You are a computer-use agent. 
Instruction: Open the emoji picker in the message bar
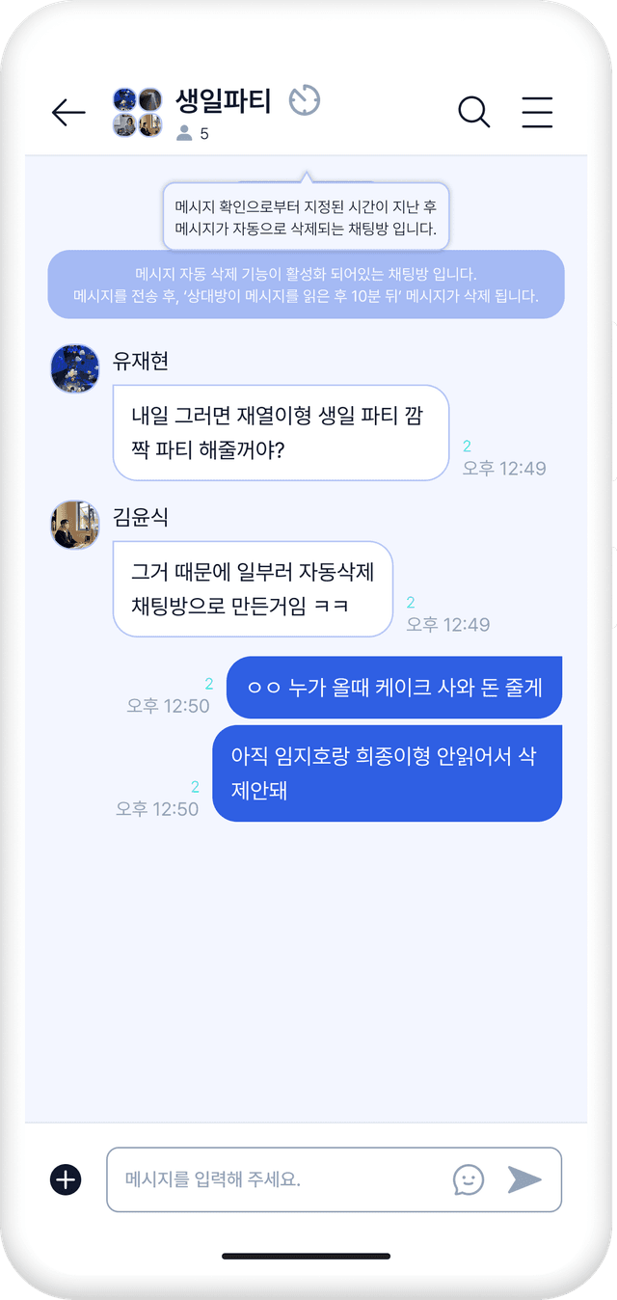coord(469,1179)
